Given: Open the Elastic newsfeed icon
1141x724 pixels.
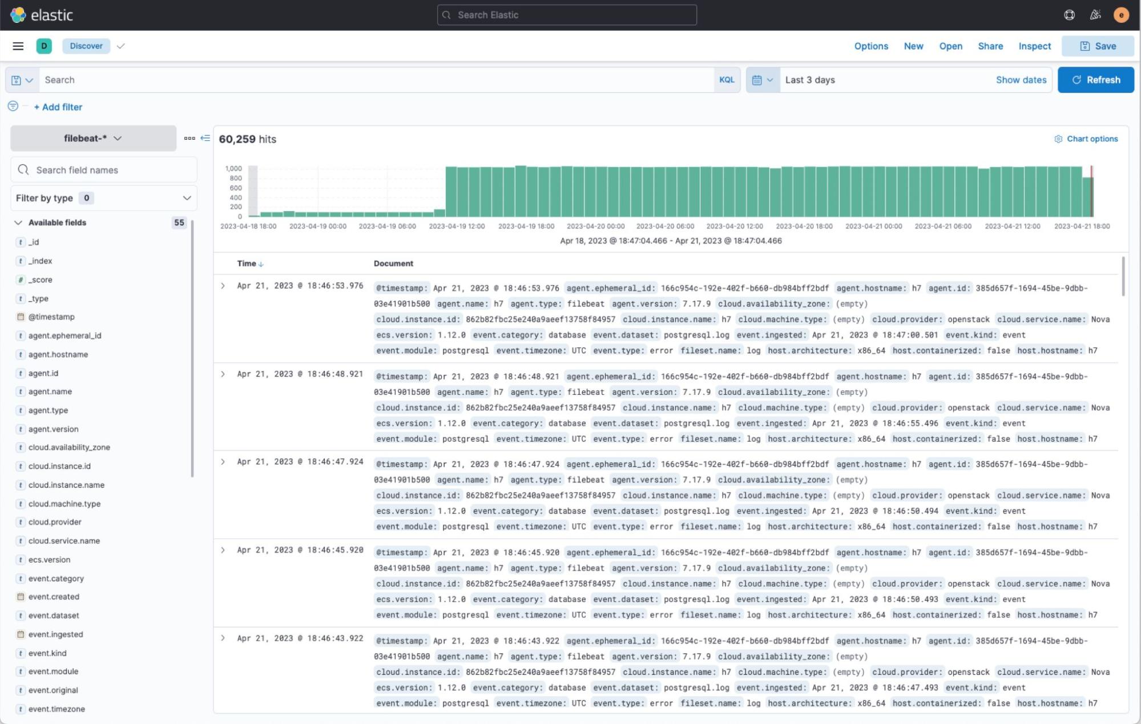Looking at the screenshot, I should click(x=1095, y=14).
